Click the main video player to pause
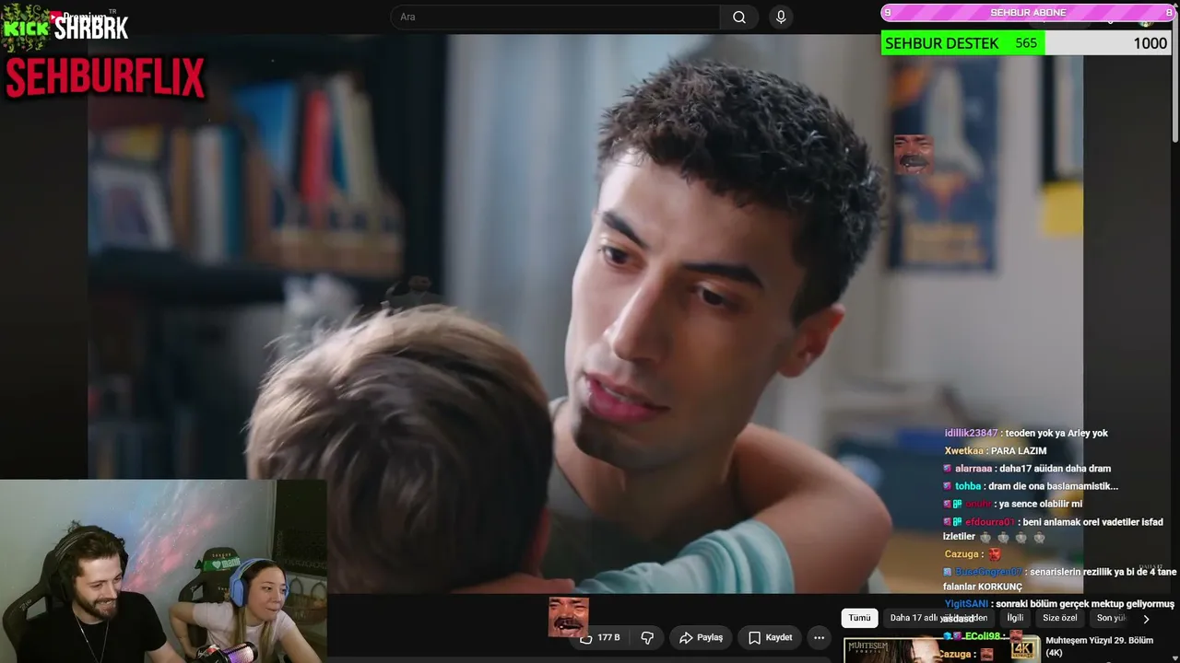Viewport: 1180px width, 663px height. pyautogui.click(x=585, y=313)
